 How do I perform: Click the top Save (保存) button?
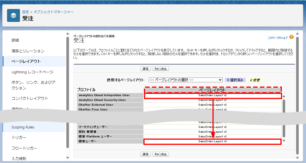point(146,69)
